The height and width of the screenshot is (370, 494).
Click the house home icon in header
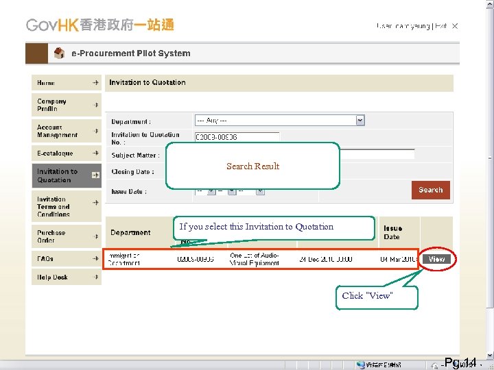59,53
